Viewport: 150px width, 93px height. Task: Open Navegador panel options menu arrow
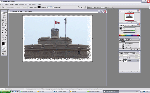click(139, 12)
